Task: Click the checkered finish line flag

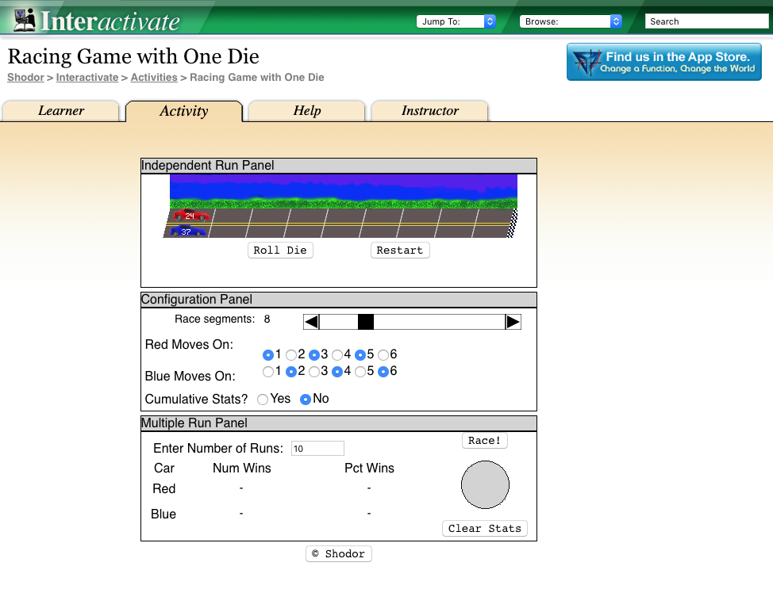Action: click(512, 224)
